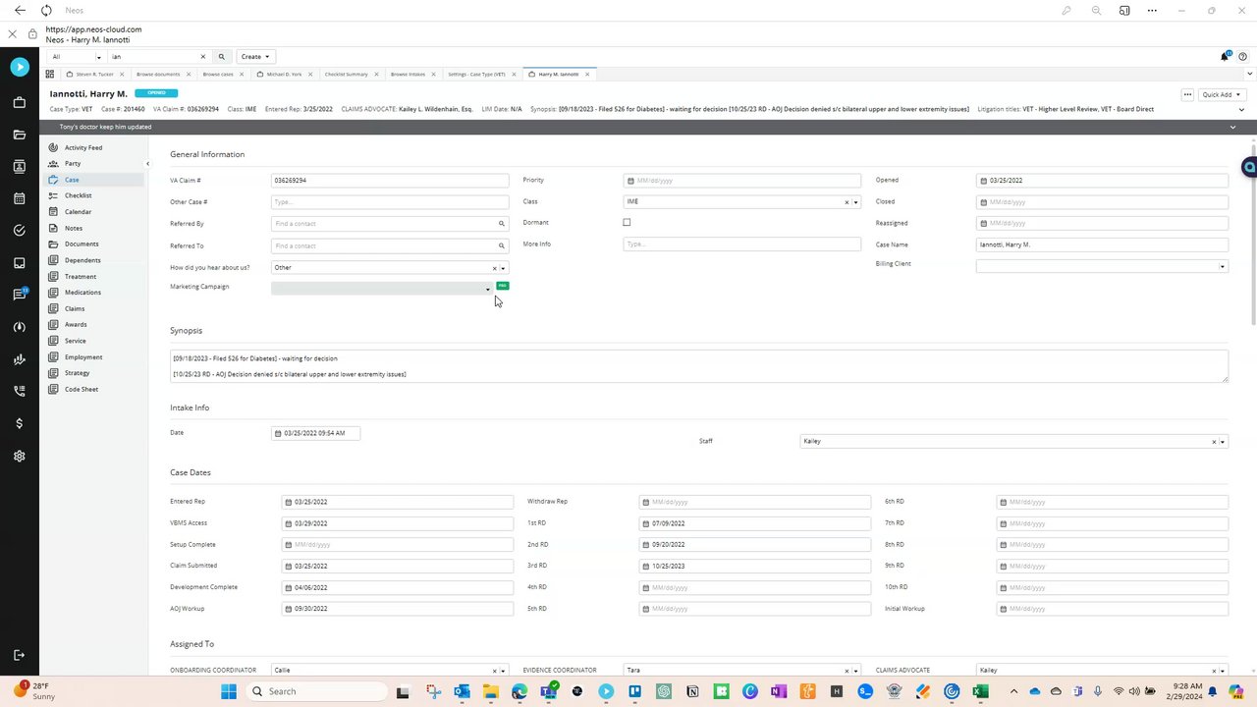Open Activity Feed in case sidebar
Screen dimensions: 1257x707
83,148
